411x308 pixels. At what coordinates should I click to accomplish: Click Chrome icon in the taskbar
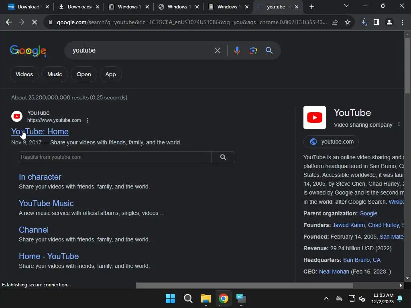pos(223,298)
